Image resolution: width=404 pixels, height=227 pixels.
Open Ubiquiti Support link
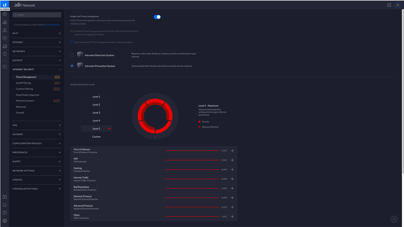[125, 42]
